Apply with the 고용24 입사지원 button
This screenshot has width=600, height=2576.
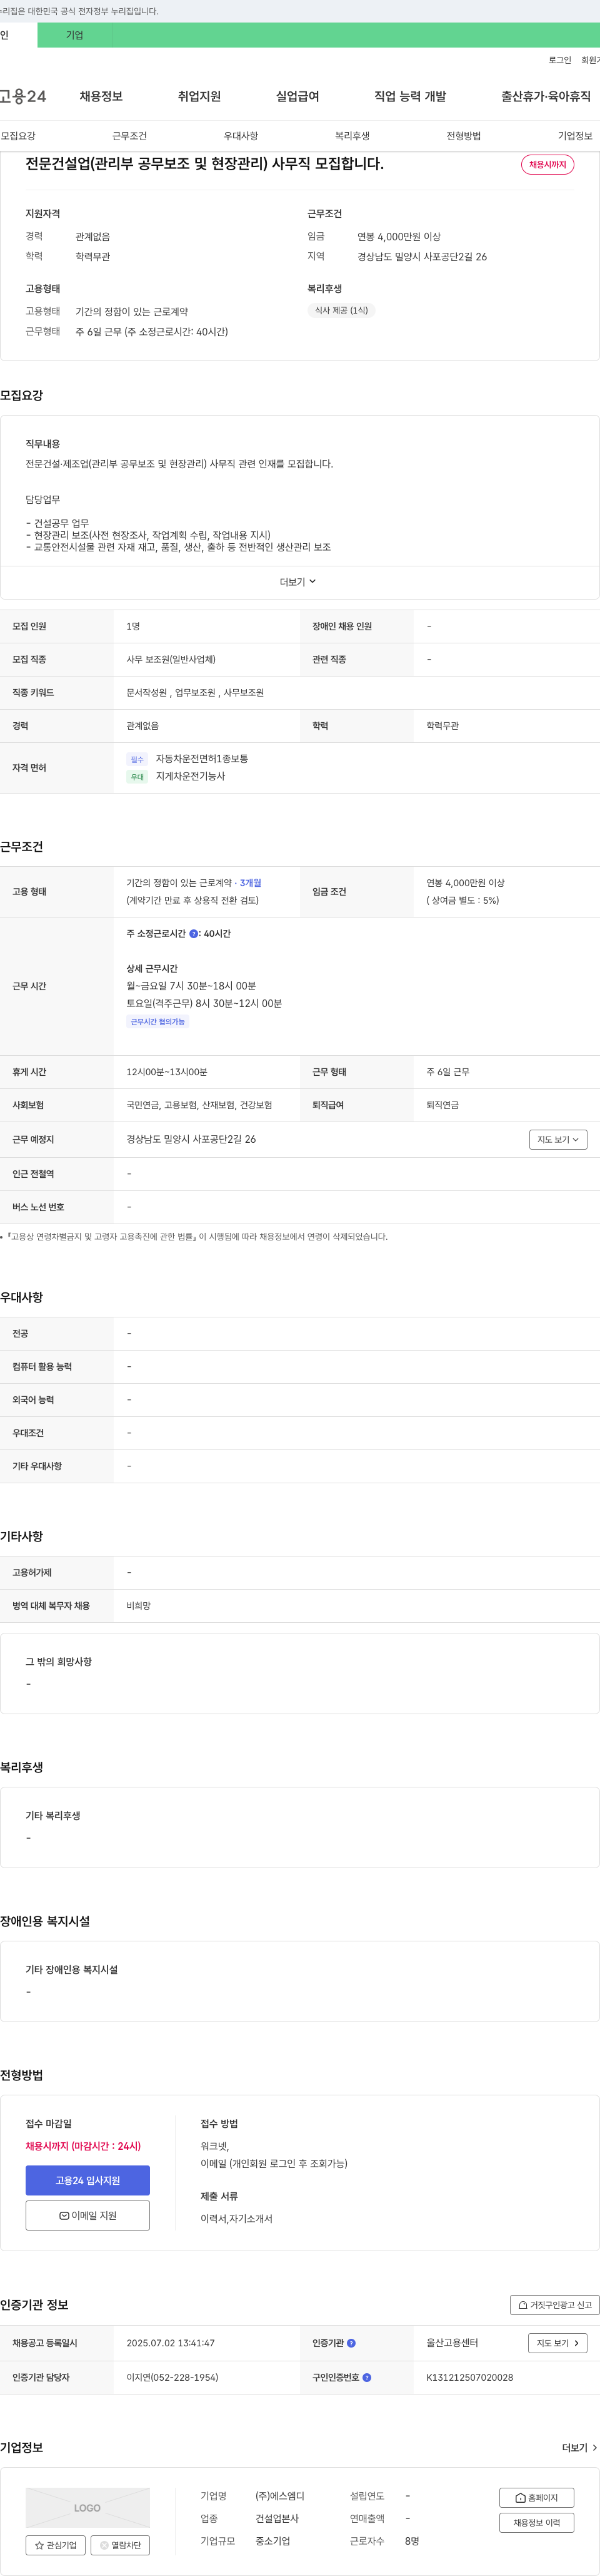[88, 2179]
